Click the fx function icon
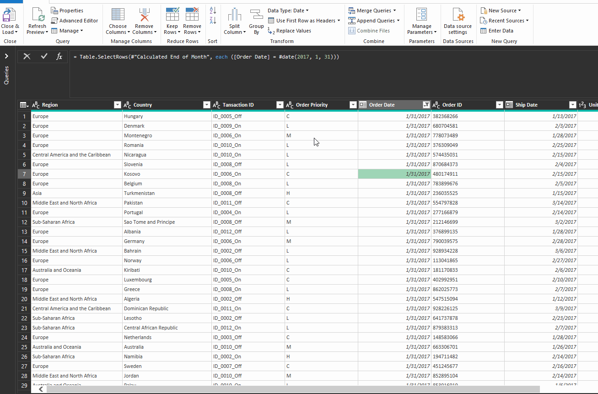Image resolution: width=598 pixels, height=394 pixels. coord(59,56)
